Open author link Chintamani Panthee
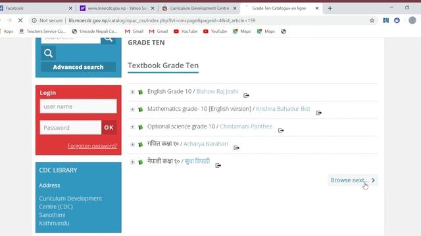Image resolution: width=421 pixels, height=236 pixels. click(x=246, y=127)
